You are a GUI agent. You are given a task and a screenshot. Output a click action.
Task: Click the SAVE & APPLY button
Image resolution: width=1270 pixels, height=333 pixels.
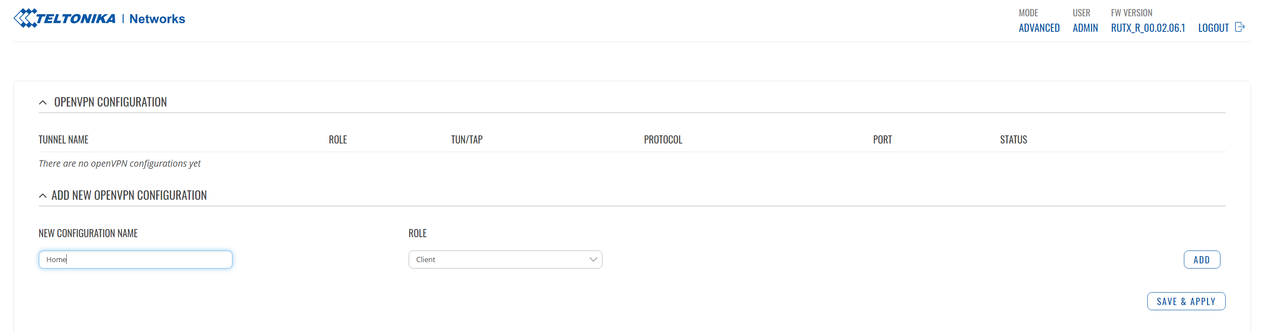pos(1186,302)
